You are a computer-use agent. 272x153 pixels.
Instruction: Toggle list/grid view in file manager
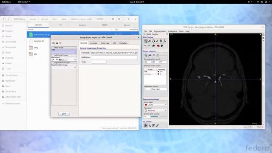click(119, 19)
